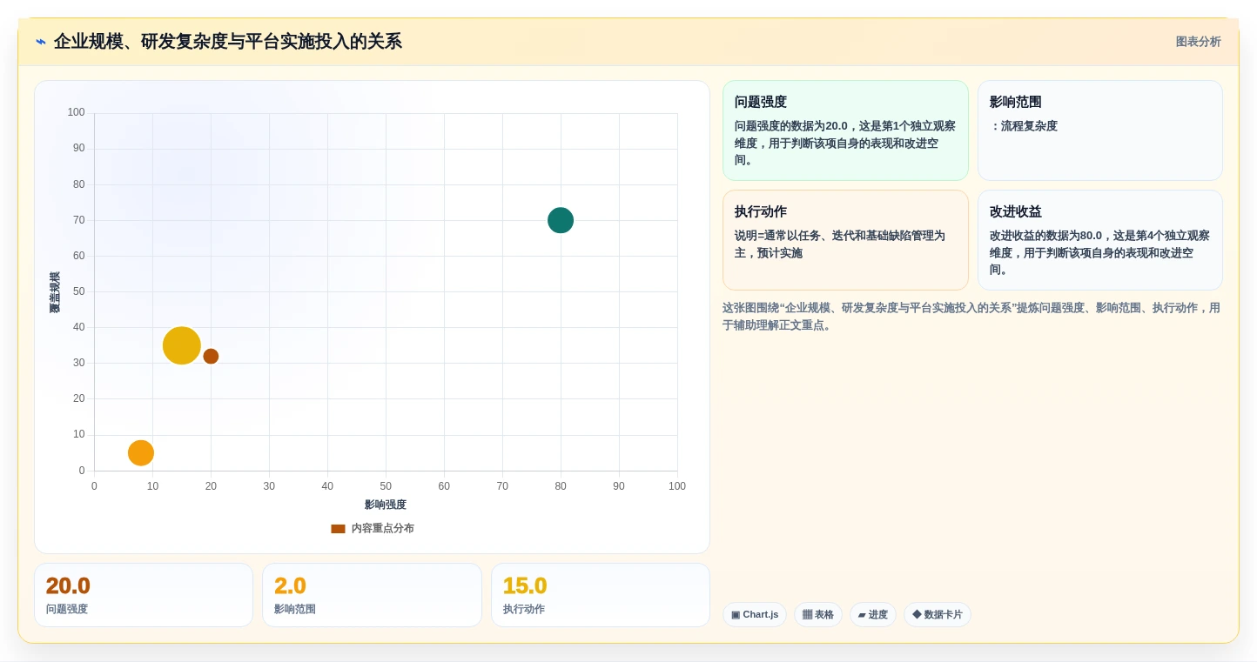Open the 影响范围 info card
1257x662 pixels.
1099,130
